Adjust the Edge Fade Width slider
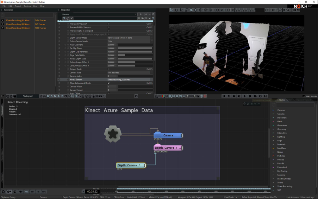Image resolution: width=318 pixels, height=199 pixels. [135, 55]
